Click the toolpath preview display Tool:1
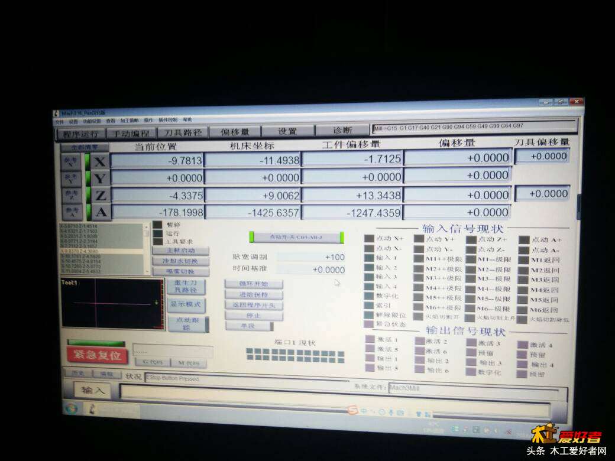 click(x=113, y=304)
